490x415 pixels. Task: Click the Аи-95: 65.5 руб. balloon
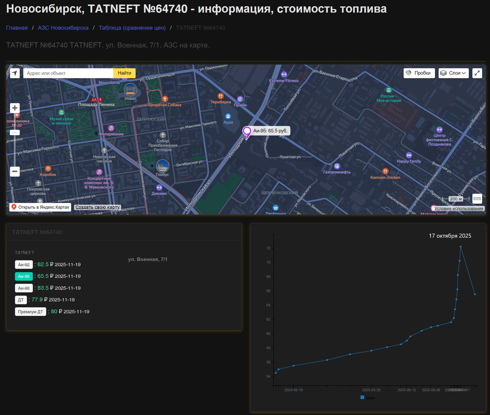pos(270,131)
